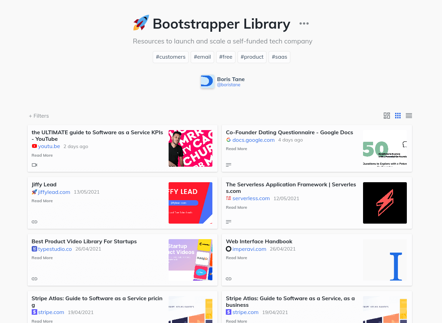Open the Co-Founder Dating Questionnaire title
The width and height of the screenshot is (442, 323).
click(x=289, y=132)
